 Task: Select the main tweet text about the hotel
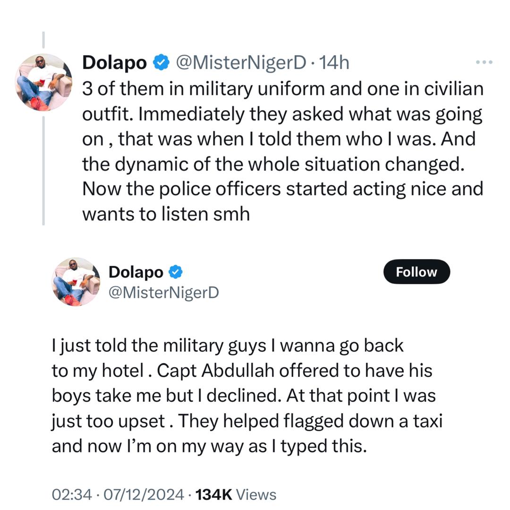click(246, 396)
